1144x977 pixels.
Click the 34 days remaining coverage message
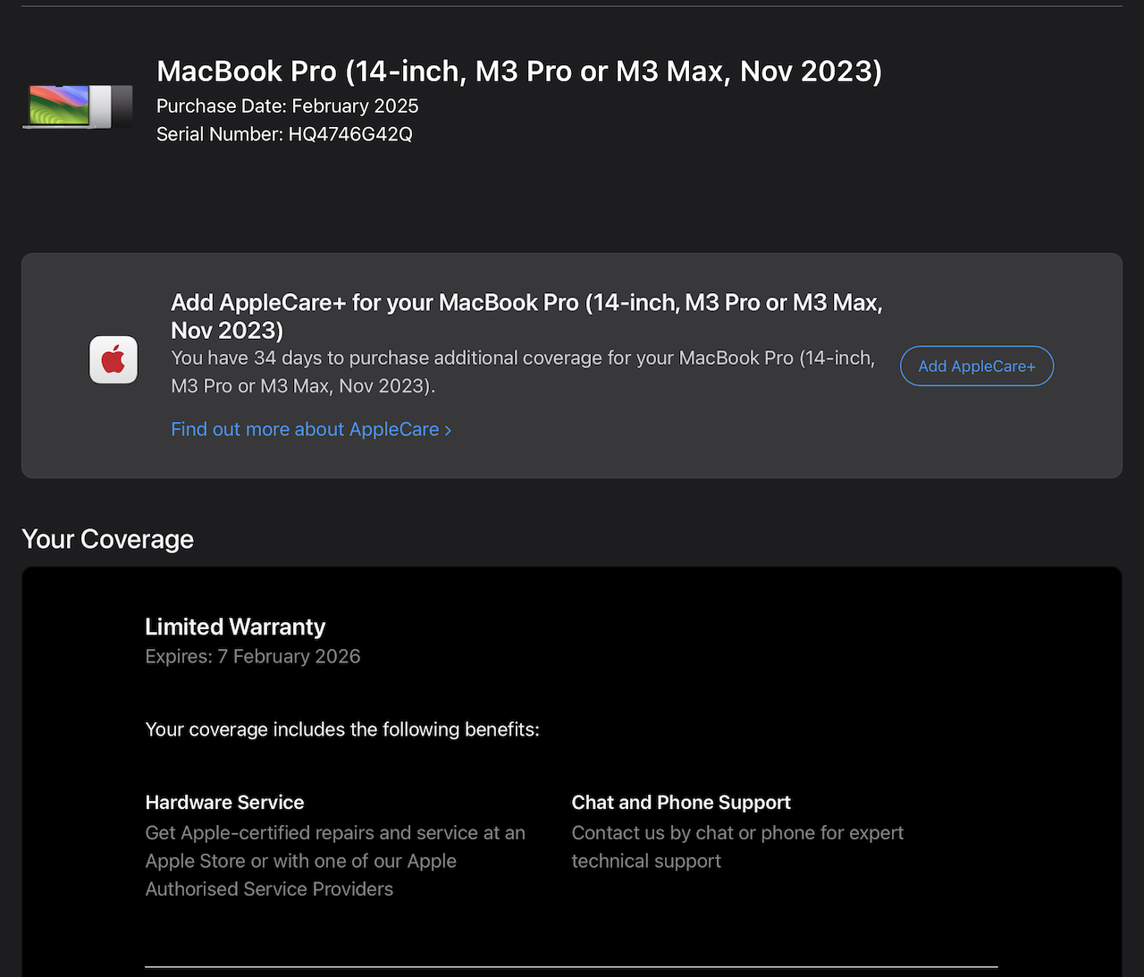[523, 372]
